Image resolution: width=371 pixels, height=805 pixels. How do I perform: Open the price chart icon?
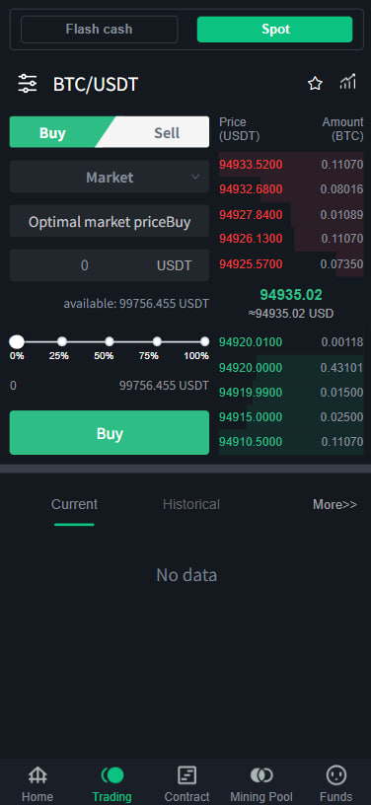[348, 82]
